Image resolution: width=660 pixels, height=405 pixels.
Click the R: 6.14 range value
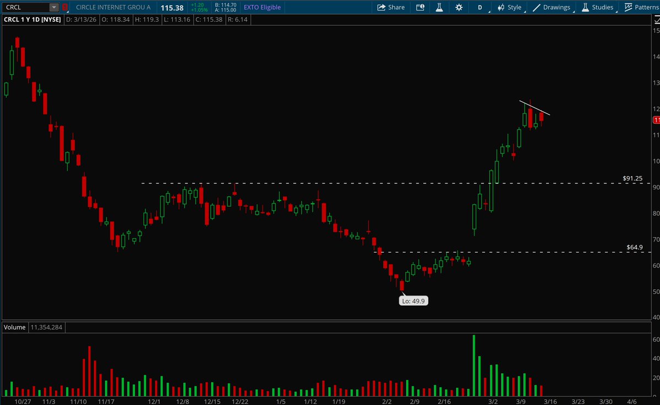(x=237, y=19)
